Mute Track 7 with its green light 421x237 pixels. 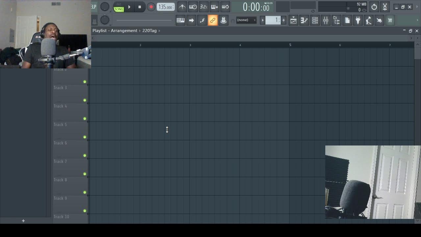coord(85,174)
